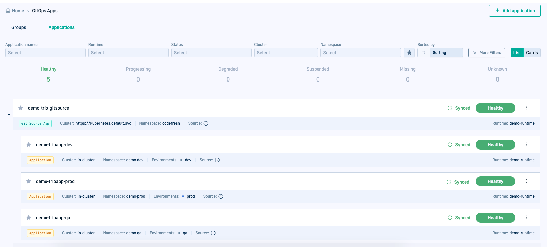Click the sort direction icon beside Sorting
The height and width of the screenshot is (247, 547).
coord(424,53)
